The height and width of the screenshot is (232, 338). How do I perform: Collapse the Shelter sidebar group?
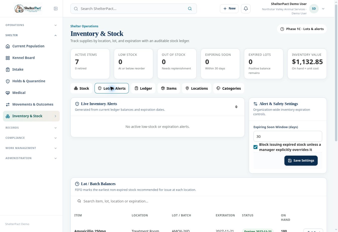point(31,35)
